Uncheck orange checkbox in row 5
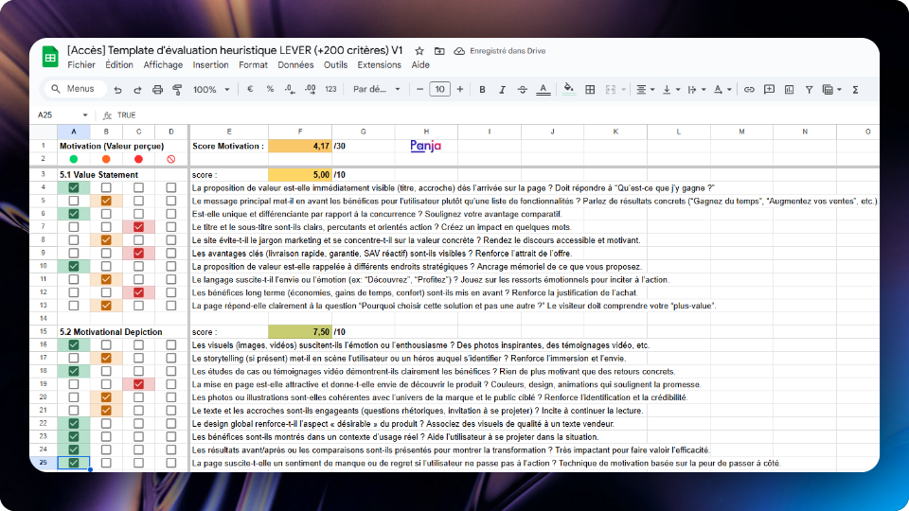The height and width of the screenshot is (511, 909). click(x=106, y=201)
